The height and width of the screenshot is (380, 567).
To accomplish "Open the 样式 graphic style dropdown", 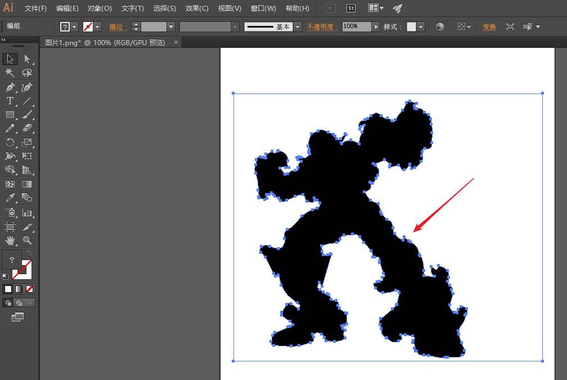I will [x=420, y=27].
